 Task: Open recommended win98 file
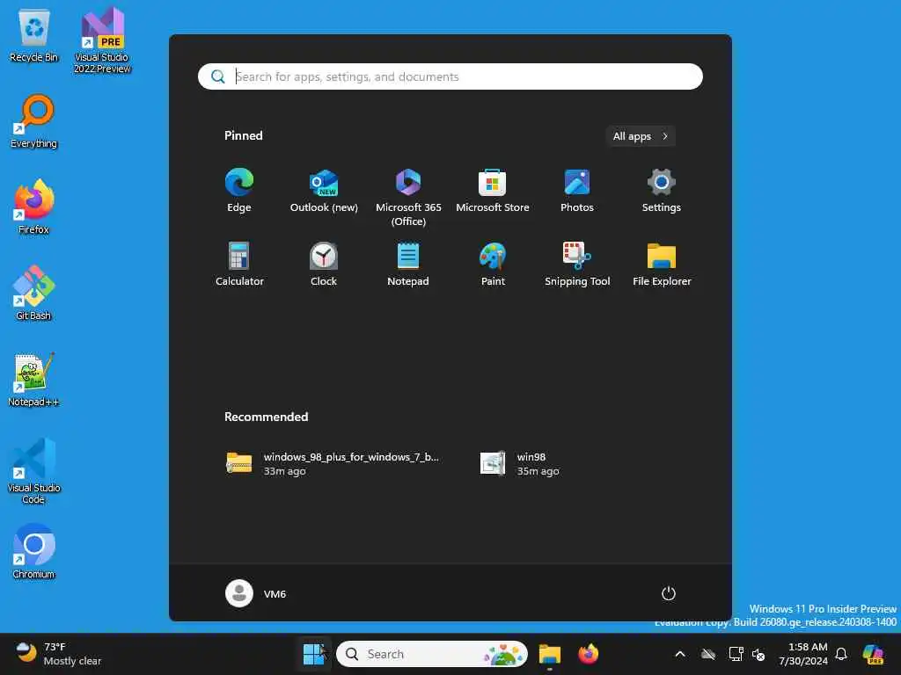520,463
